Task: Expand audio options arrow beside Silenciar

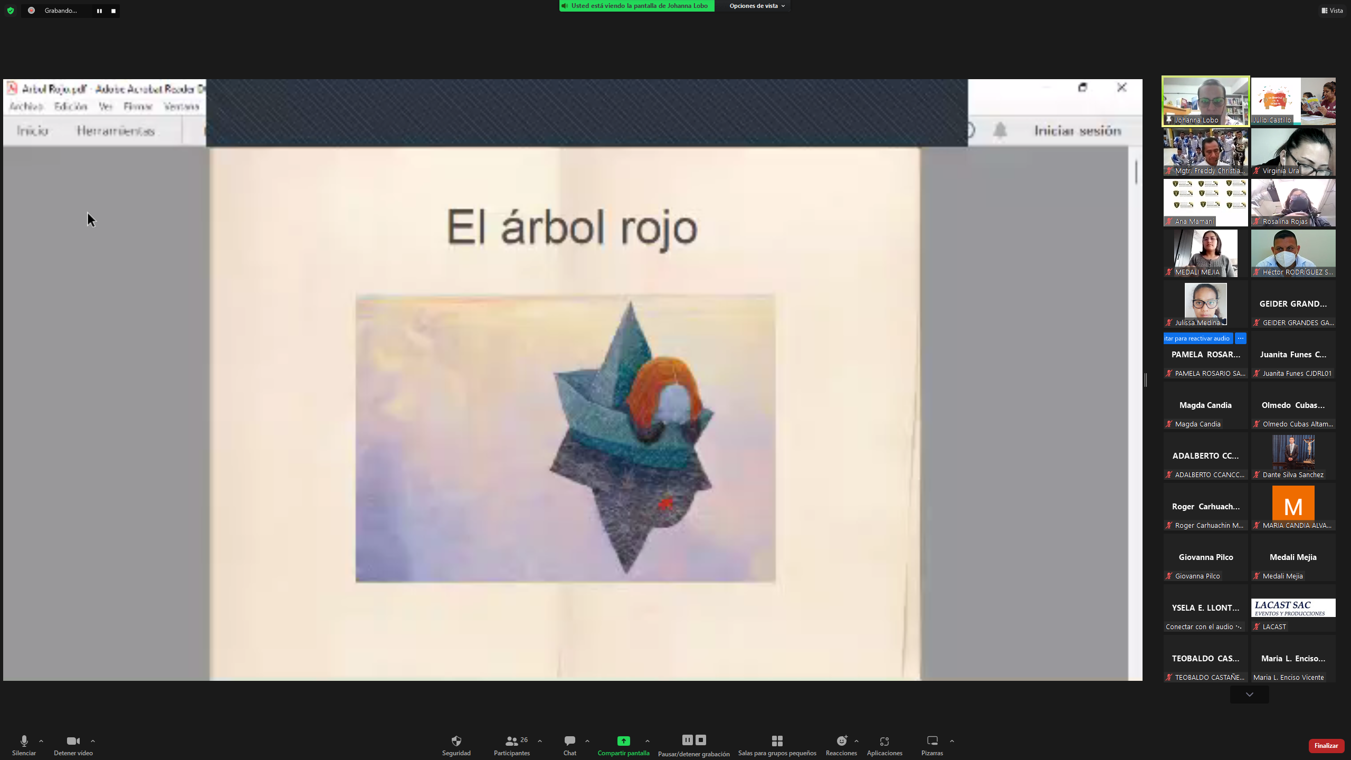Action: pos(41,741)
